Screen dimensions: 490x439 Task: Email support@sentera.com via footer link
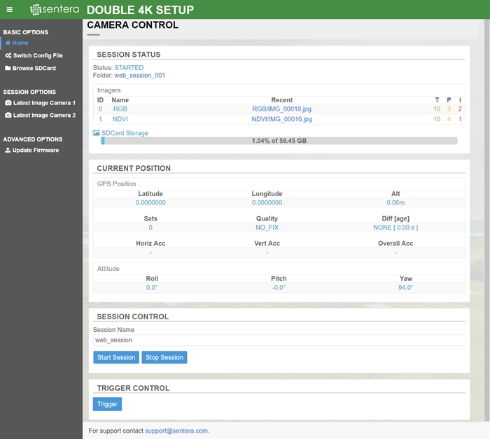coord(176,431)
